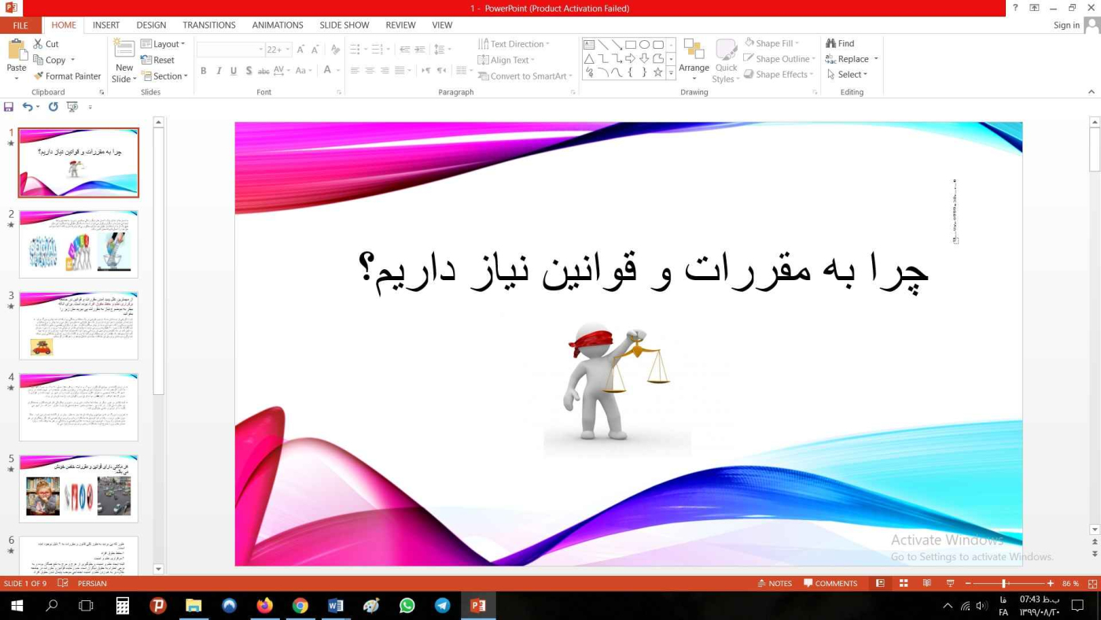Expand the Layout dropdown
1101x620 pixels.
164,44
